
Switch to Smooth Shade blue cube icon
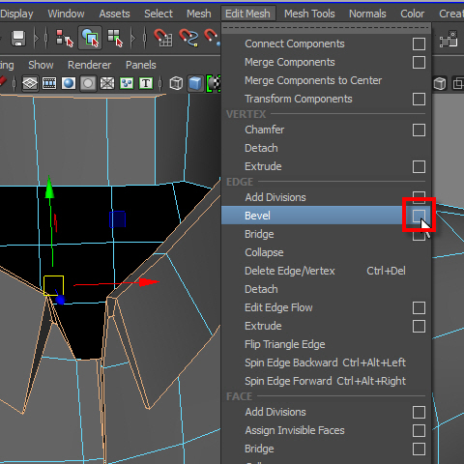pos(195,83)
